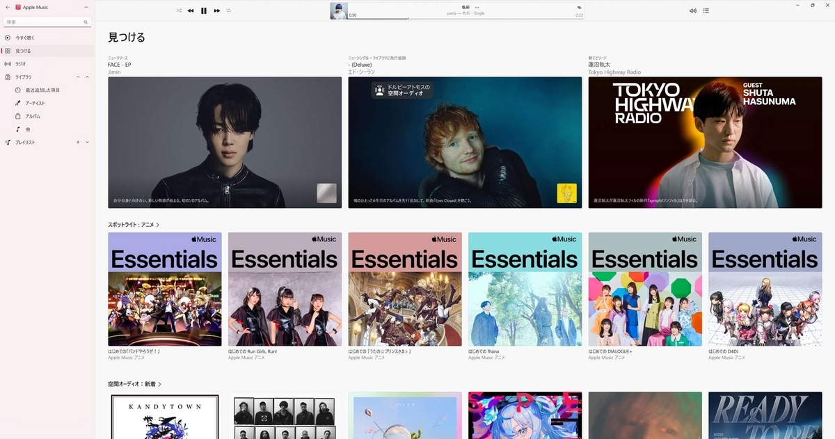
Task: Focus the 検索 search field
Action: pos(47,22)
